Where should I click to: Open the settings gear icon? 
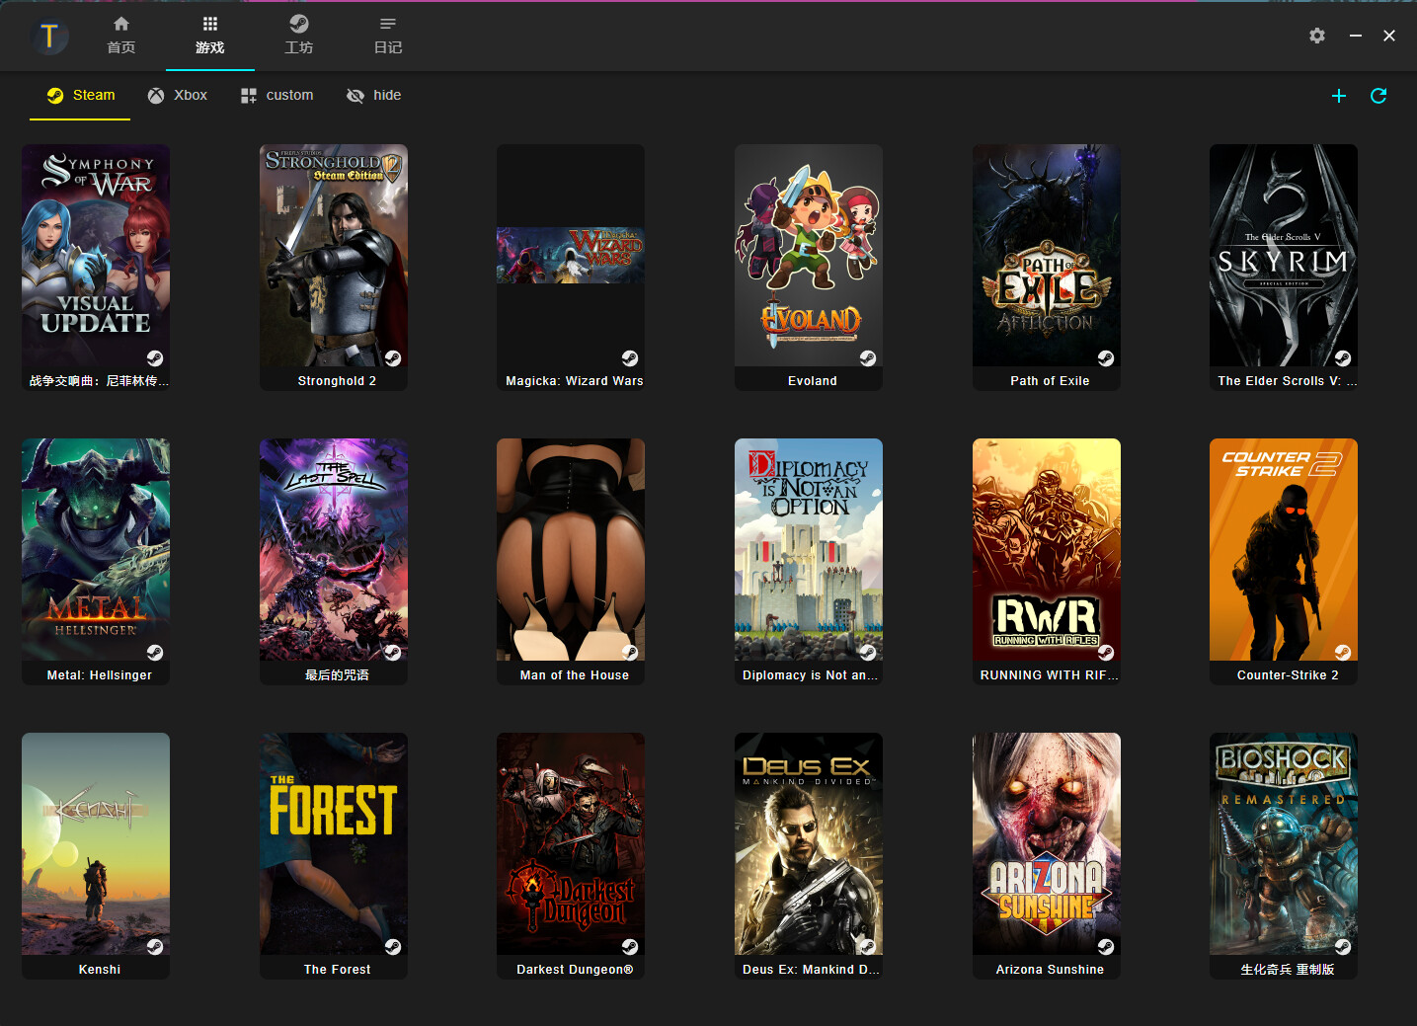(1316, 36)
